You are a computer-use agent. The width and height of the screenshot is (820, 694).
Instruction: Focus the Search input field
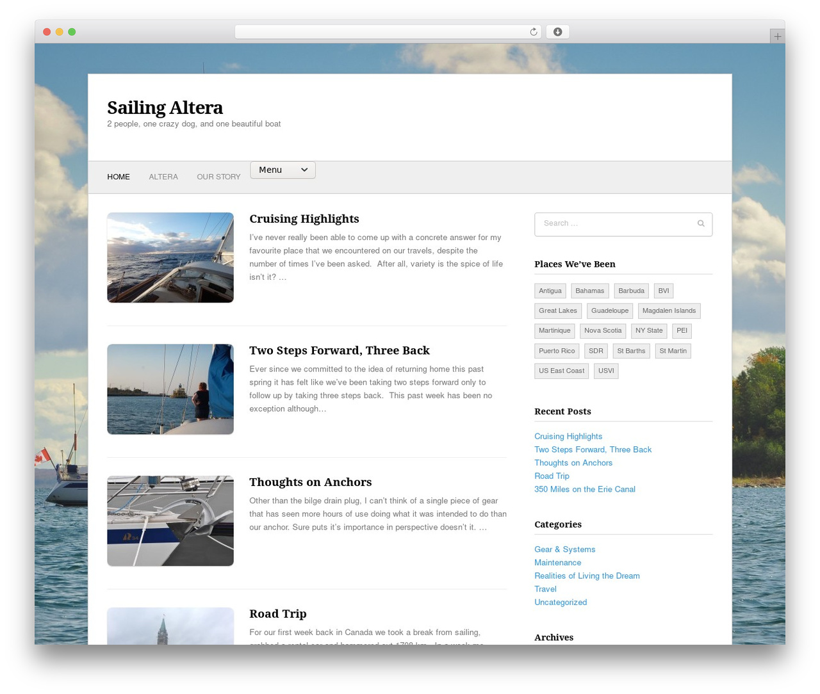click(623, 224)
